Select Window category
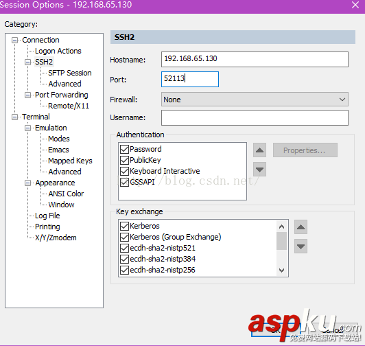Screen dimensions: 365x346 pyautogui.click(x=61, y=205)
